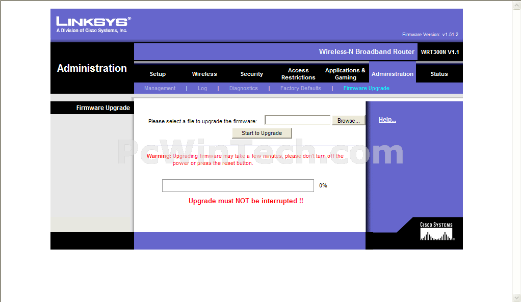
Task: Open the Status tab
Action: pyautogui.click(x=439, y=74)
